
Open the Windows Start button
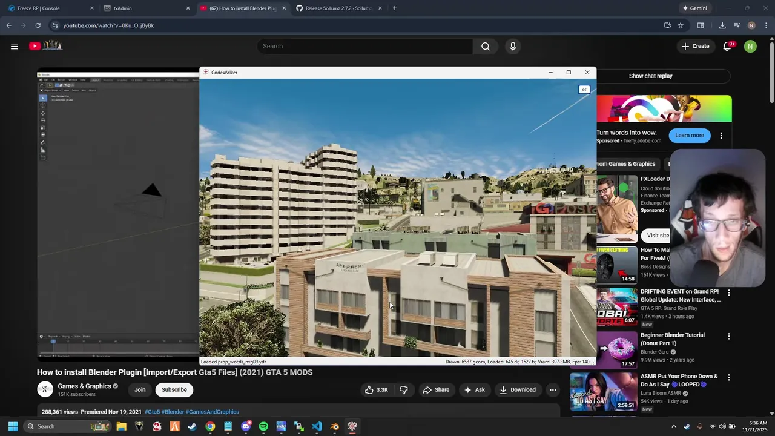click(x=13, y=426)
